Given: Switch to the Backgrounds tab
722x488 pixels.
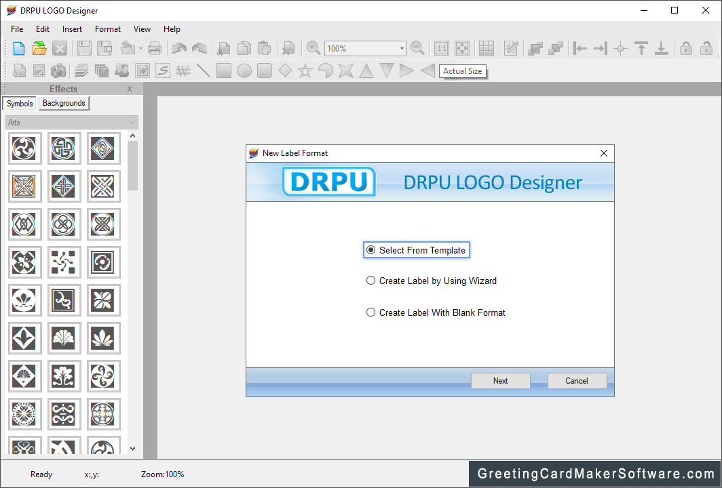Looking at the screenshot, I should coord(64,103).
